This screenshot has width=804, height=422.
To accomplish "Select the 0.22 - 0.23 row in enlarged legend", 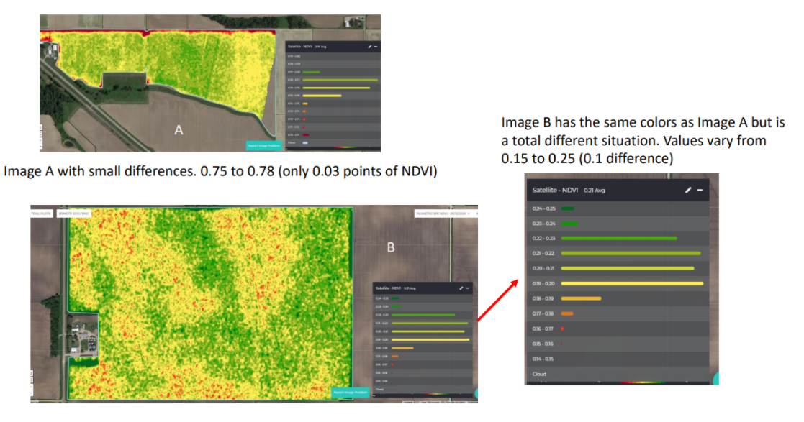I will (618, 238).
